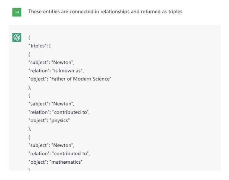Viewport: 229px width, 180px height.
Task: Click the subject "Newton" line in first triple
Action: tap(51, 62)
